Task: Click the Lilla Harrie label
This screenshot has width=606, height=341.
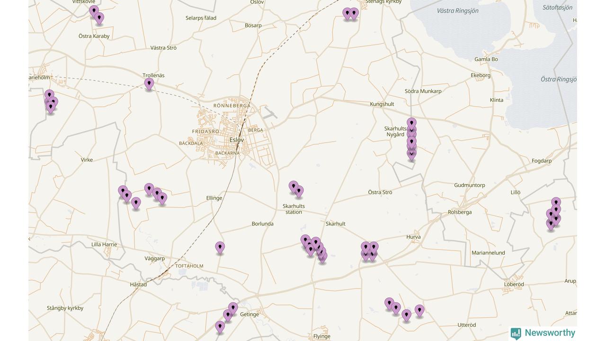Action: click(104, 244)
